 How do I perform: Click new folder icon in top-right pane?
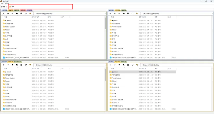[x=123, y=13]
